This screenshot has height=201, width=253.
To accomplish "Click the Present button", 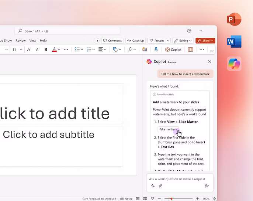I will coord(157,41).
